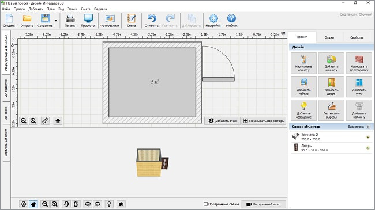The image size is (375, 210).
Task: Select the ruler measuring tool in 2D plan
Action: coord(45,121)
